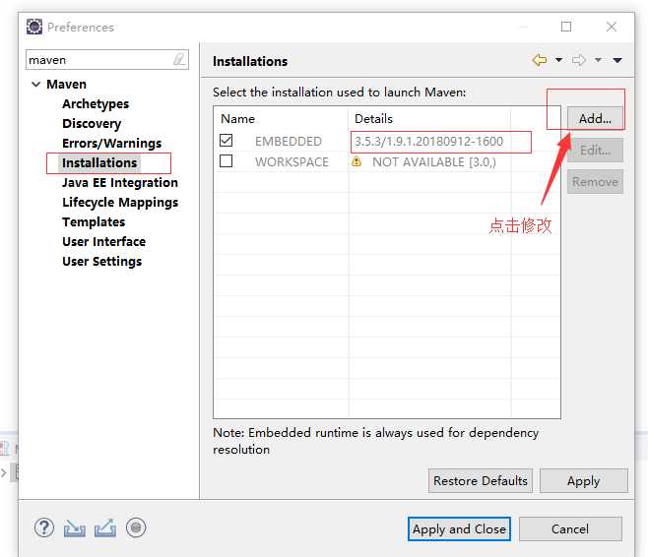
Task: Click the export preferences icon
Action: tap(105, 528)
